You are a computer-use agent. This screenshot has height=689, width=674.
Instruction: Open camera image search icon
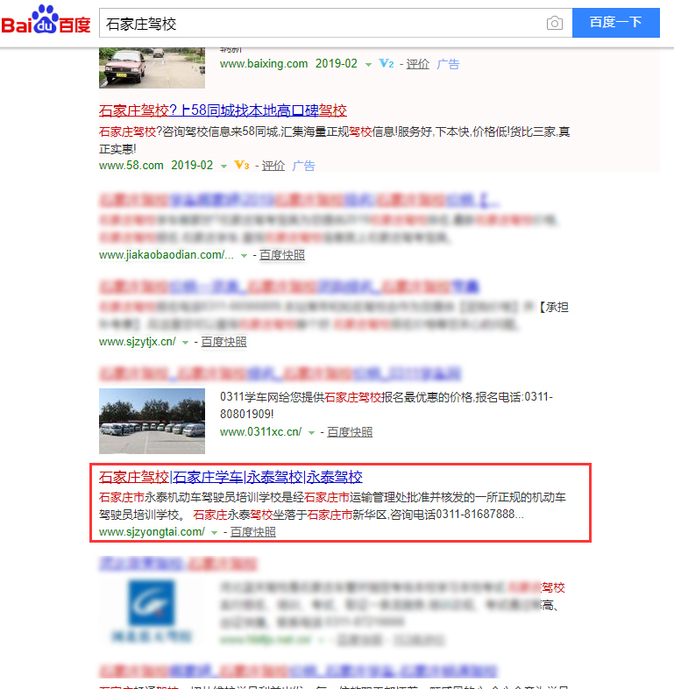pyautogui.click(x=554, y=24)
